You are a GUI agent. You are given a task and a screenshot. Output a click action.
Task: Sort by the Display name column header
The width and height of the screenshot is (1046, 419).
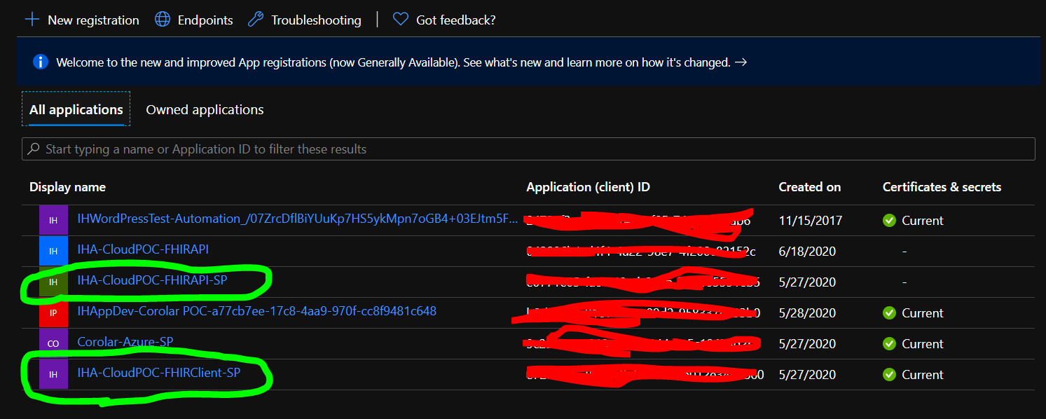67,187
